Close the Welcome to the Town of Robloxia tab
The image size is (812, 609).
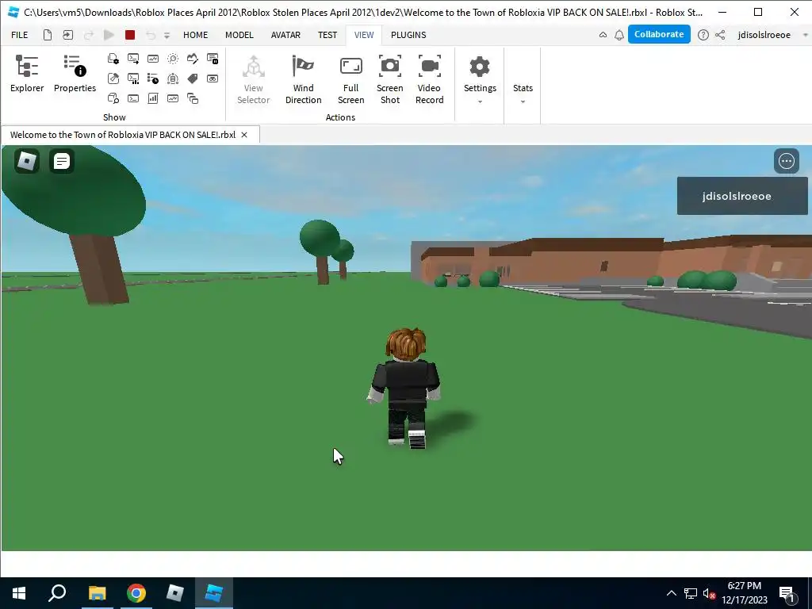[x=244, y=135]
